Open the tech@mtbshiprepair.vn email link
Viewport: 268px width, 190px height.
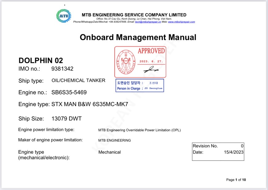pos(148,22)
